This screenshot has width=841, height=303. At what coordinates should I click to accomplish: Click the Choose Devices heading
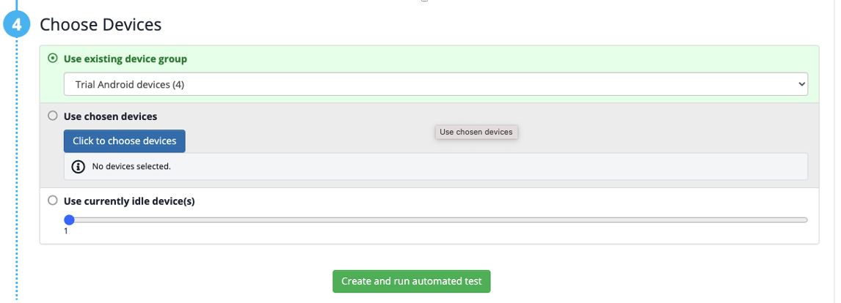click(101, 25)
